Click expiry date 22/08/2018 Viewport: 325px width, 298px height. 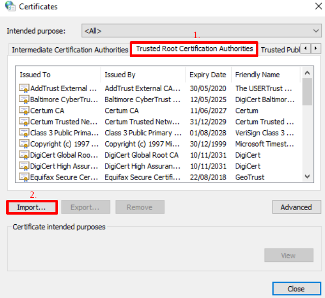(208, 177)
